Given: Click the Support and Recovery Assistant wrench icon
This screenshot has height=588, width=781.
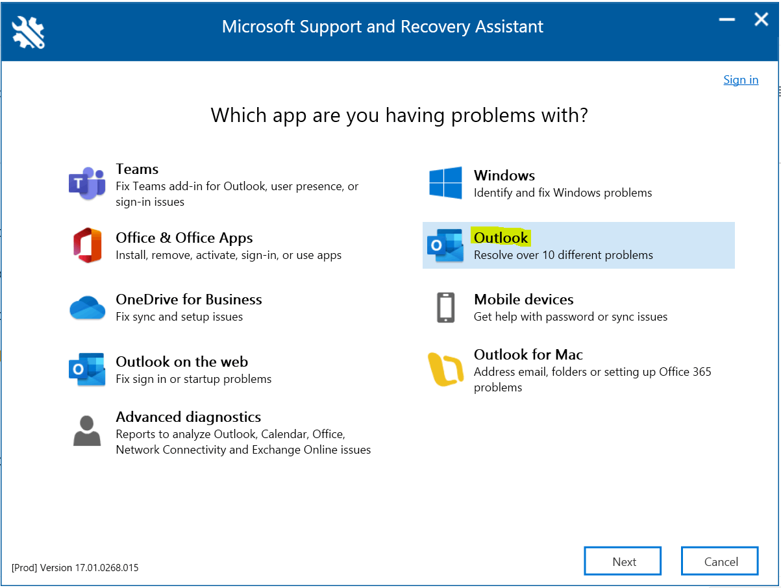Looking at the screenshot, I should pyautogui.click(x=27, y=31).
